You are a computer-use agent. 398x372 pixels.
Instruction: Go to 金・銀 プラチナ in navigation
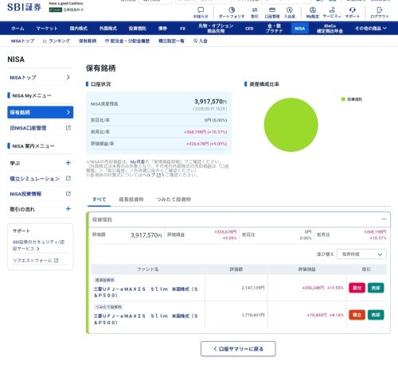click(274, 28)
